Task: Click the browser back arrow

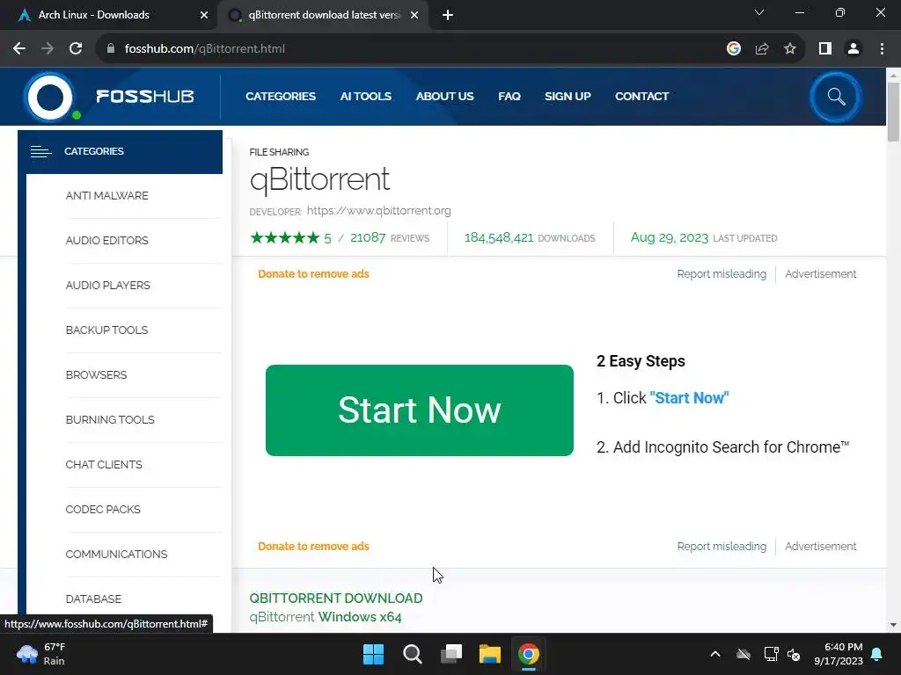Action: [19, 49]
